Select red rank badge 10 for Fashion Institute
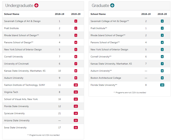172x140 pixels. pos(76,85)
